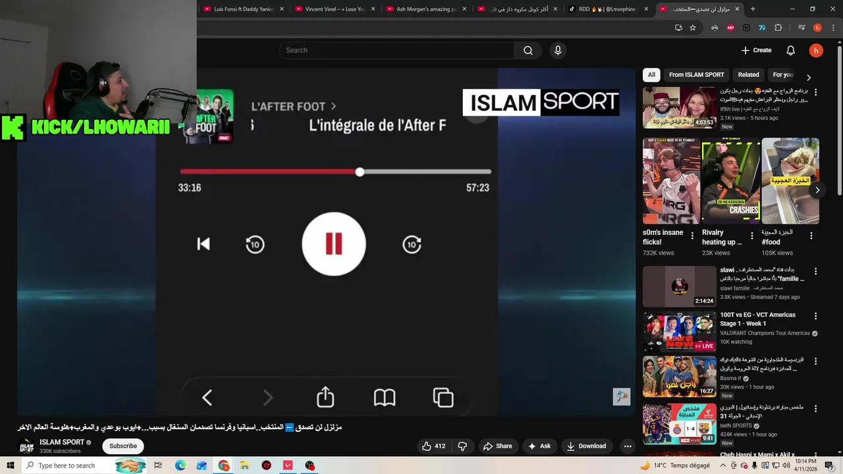Click the bookmarks book icon in phone toolbar
Image resolution: width=843 pixels, height=474 pixels.
385,398
